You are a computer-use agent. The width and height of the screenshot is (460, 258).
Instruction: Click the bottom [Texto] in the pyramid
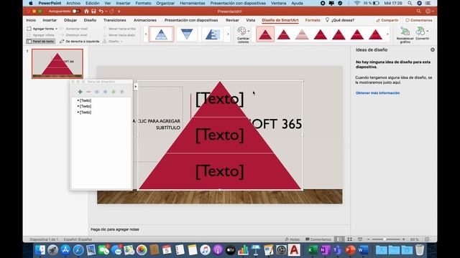point(220,171)
